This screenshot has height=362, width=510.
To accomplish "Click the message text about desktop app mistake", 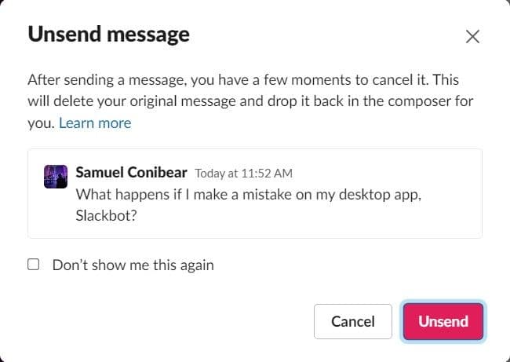I will pos(248,195).
